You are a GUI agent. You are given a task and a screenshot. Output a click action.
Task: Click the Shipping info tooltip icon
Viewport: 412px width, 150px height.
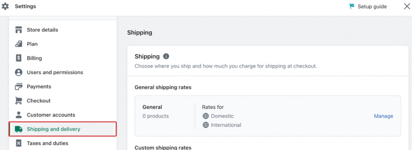pos(166,56)
